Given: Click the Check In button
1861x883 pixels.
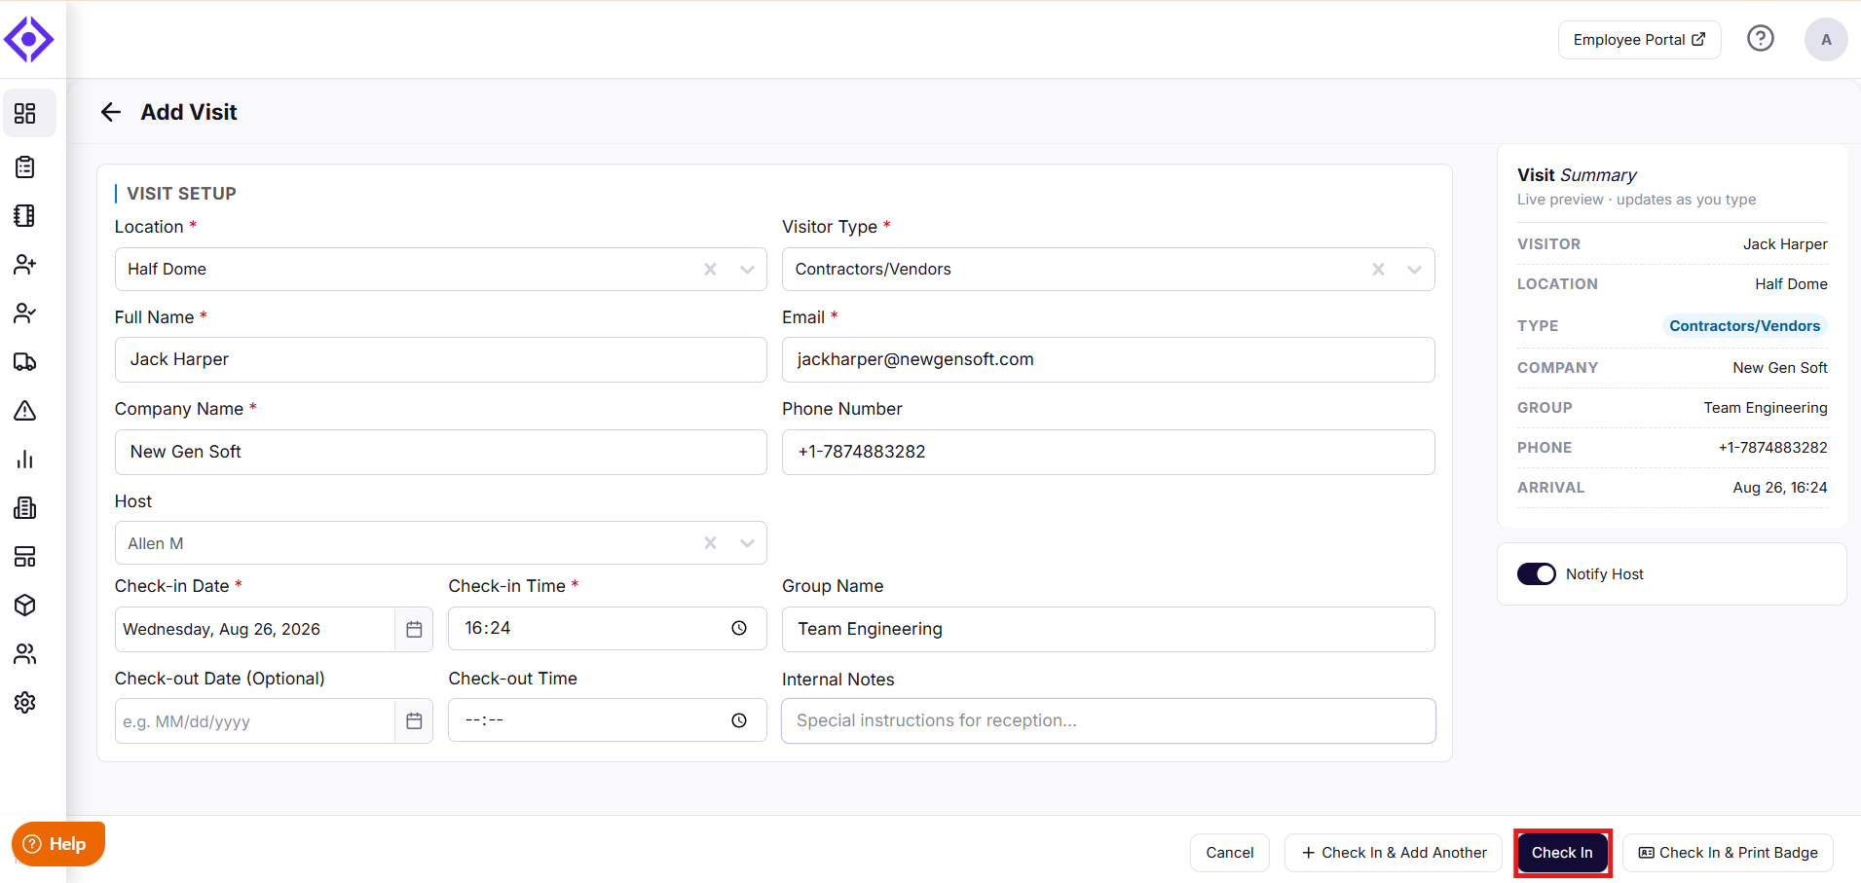Looking at the screenshot, I should coord(1562,853).
